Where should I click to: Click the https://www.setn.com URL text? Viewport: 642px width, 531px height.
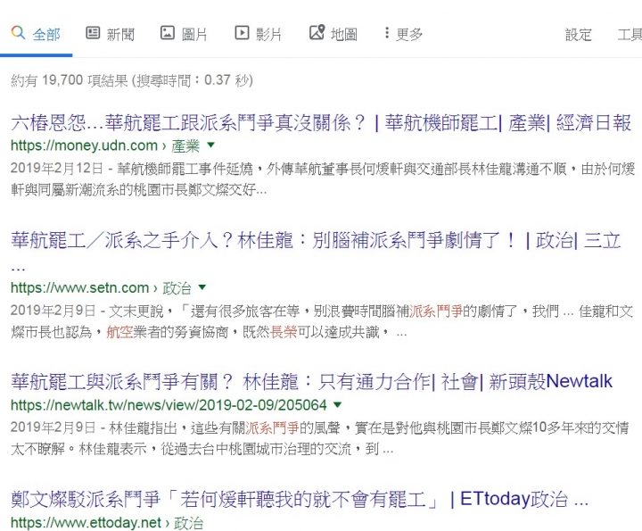click(80, 288)
